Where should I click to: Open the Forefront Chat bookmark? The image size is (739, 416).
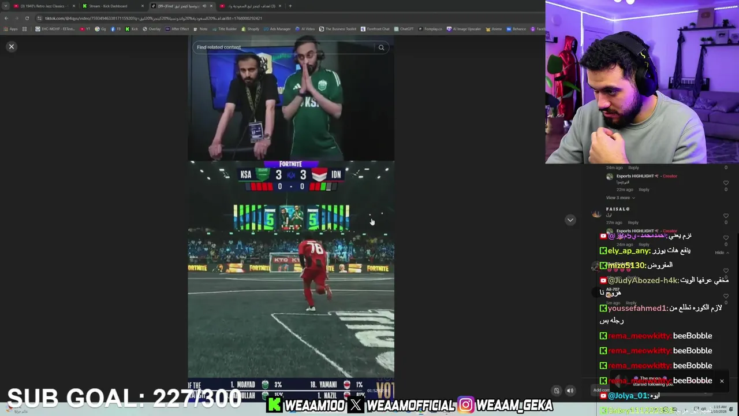(x=375, y=29)
